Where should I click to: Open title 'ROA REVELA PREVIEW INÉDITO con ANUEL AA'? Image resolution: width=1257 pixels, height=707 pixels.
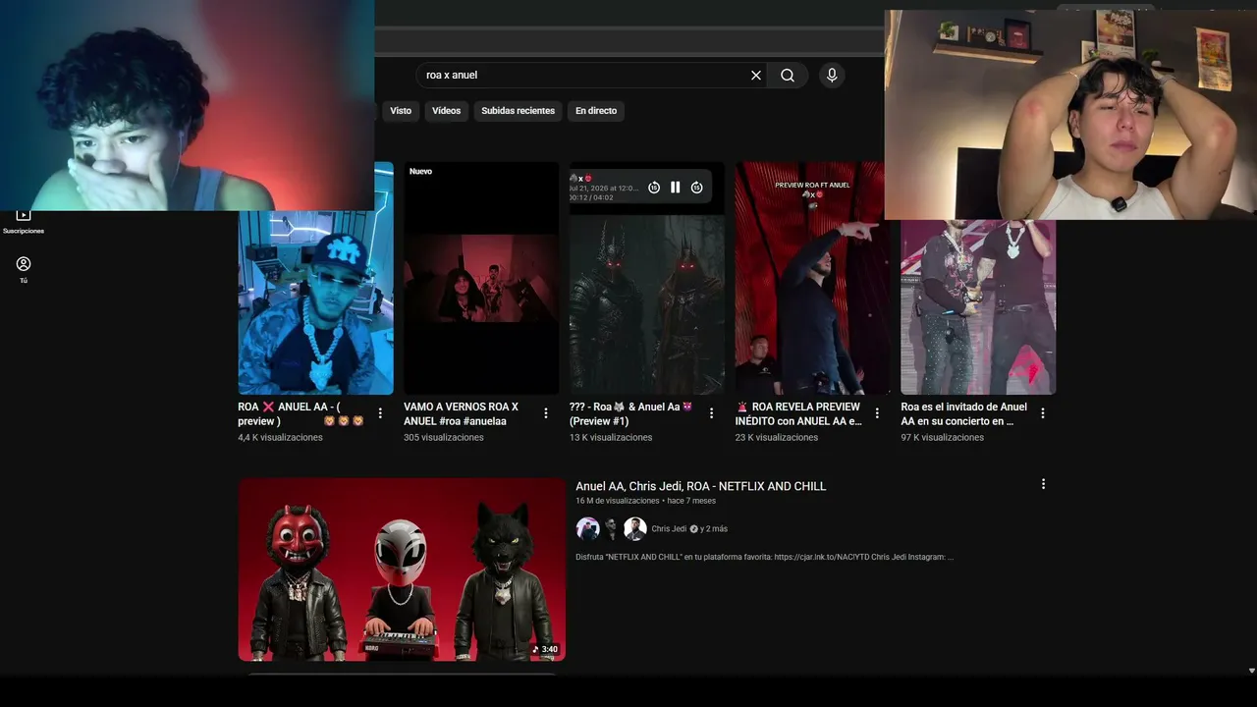[x=798, y=413]
